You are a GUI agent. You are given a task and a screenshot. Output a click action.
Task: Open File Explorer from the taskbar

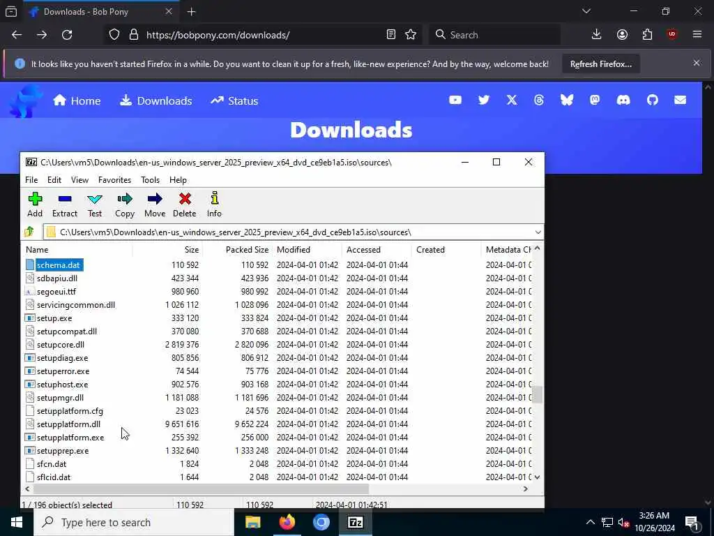[252, 522]
